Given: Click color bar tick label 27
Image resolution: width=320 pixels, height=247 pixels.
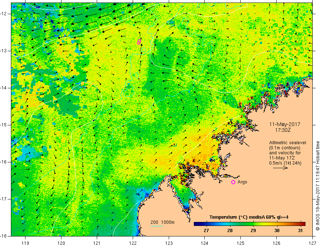Looking at the screenshot, I should (206, 231).
